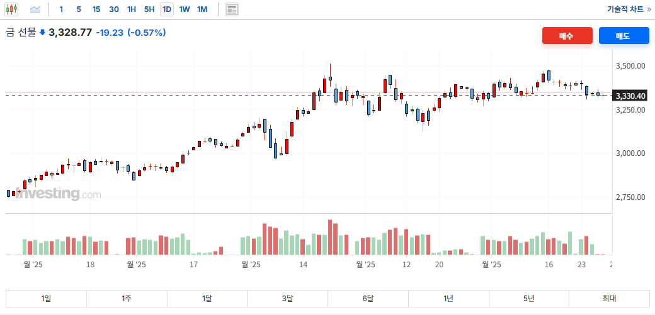Open the news overlay icon in toolbar
The height and width of the screenshot is (315, 655).
point(232,9)
